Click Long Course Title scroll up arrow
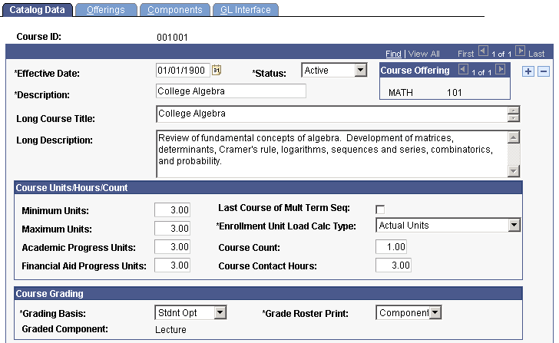The height and width of the screenshot is (343, 559). (x=514, y=110)
